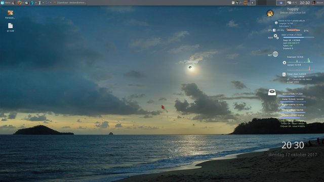This screenshot has width=324, height=182.
Task: Click the orange tray applet icon
Action: point(245,3)
